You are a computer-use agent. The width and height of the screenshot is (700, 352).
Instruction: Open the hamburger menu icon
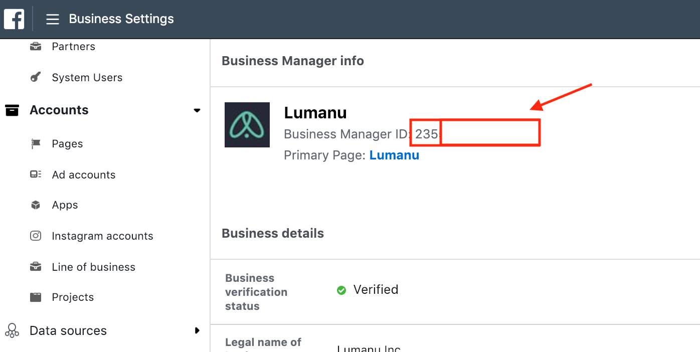[x=53, y=19]
